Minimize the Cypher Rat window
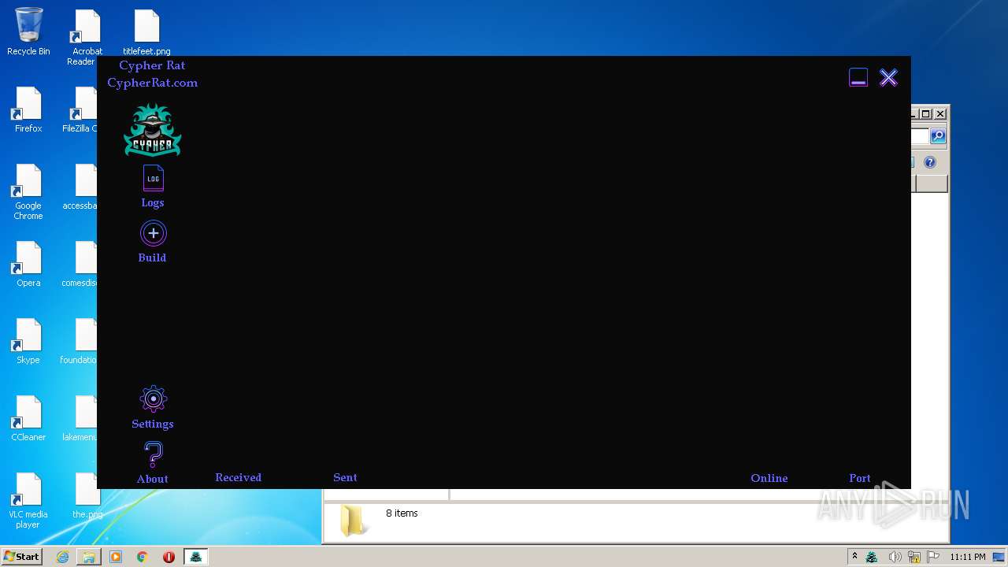Viewport: 1008px width, 567px height. click(x=858, y=77)
